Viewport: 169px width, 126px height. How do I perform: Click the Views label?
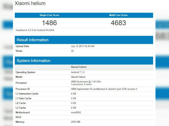tap(19, 51)
